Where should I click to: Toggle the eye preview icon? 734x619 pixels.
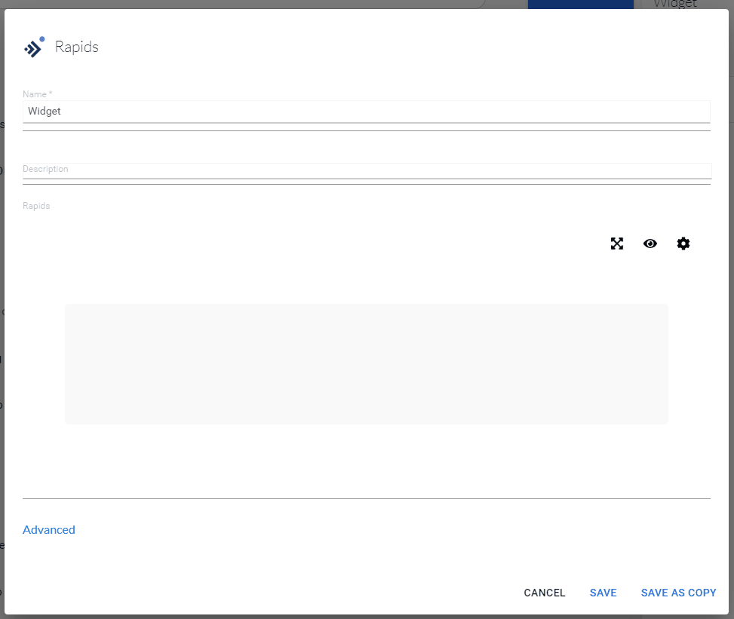click(x=650, y=244)
